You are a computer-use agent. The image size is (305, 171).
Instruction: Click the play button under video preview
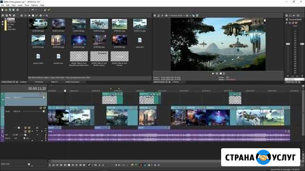point(213,74)
